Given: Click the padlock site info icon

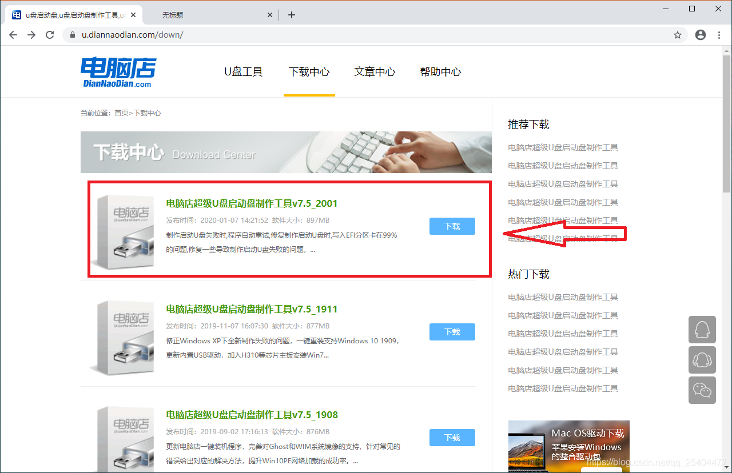Looking at the screenshot, I should pyautogui.click(x=72, y=35).
